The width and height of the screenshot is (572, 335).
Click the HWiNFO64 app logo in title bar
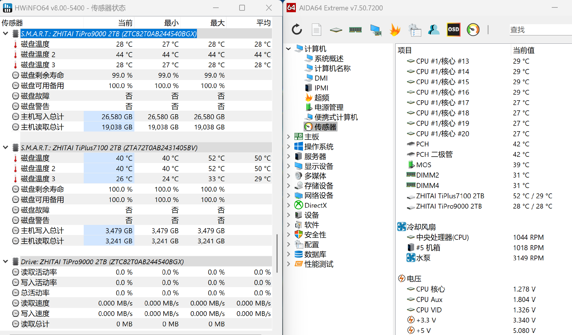coord(7,8)
